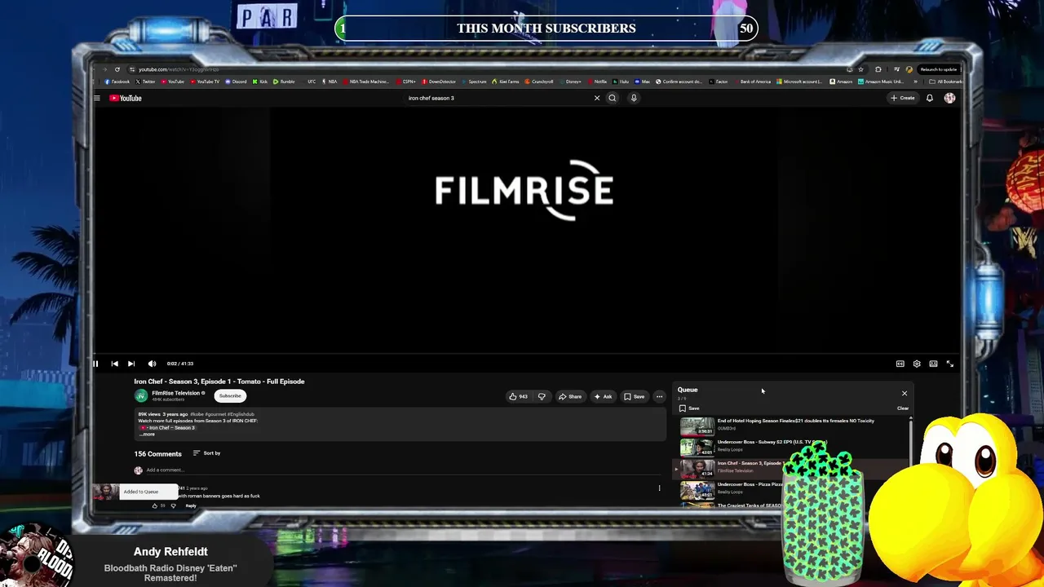Open the YouTube guide hamburger menu
This screenshot has width=1044, height=587.
[x=96, y=98]
